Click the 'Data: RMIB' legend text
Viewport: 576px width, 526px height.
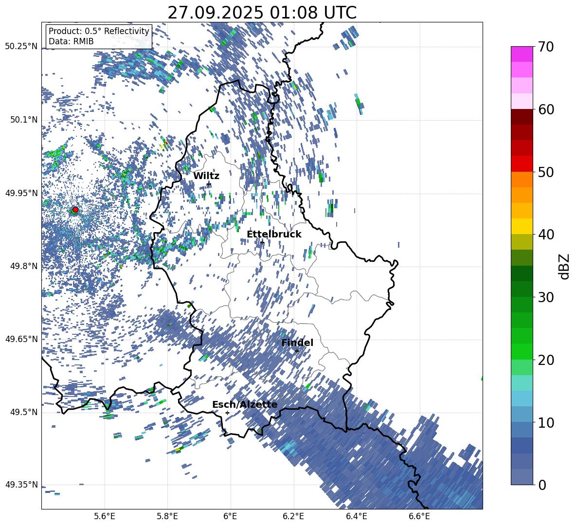click(x=71, y=41)
